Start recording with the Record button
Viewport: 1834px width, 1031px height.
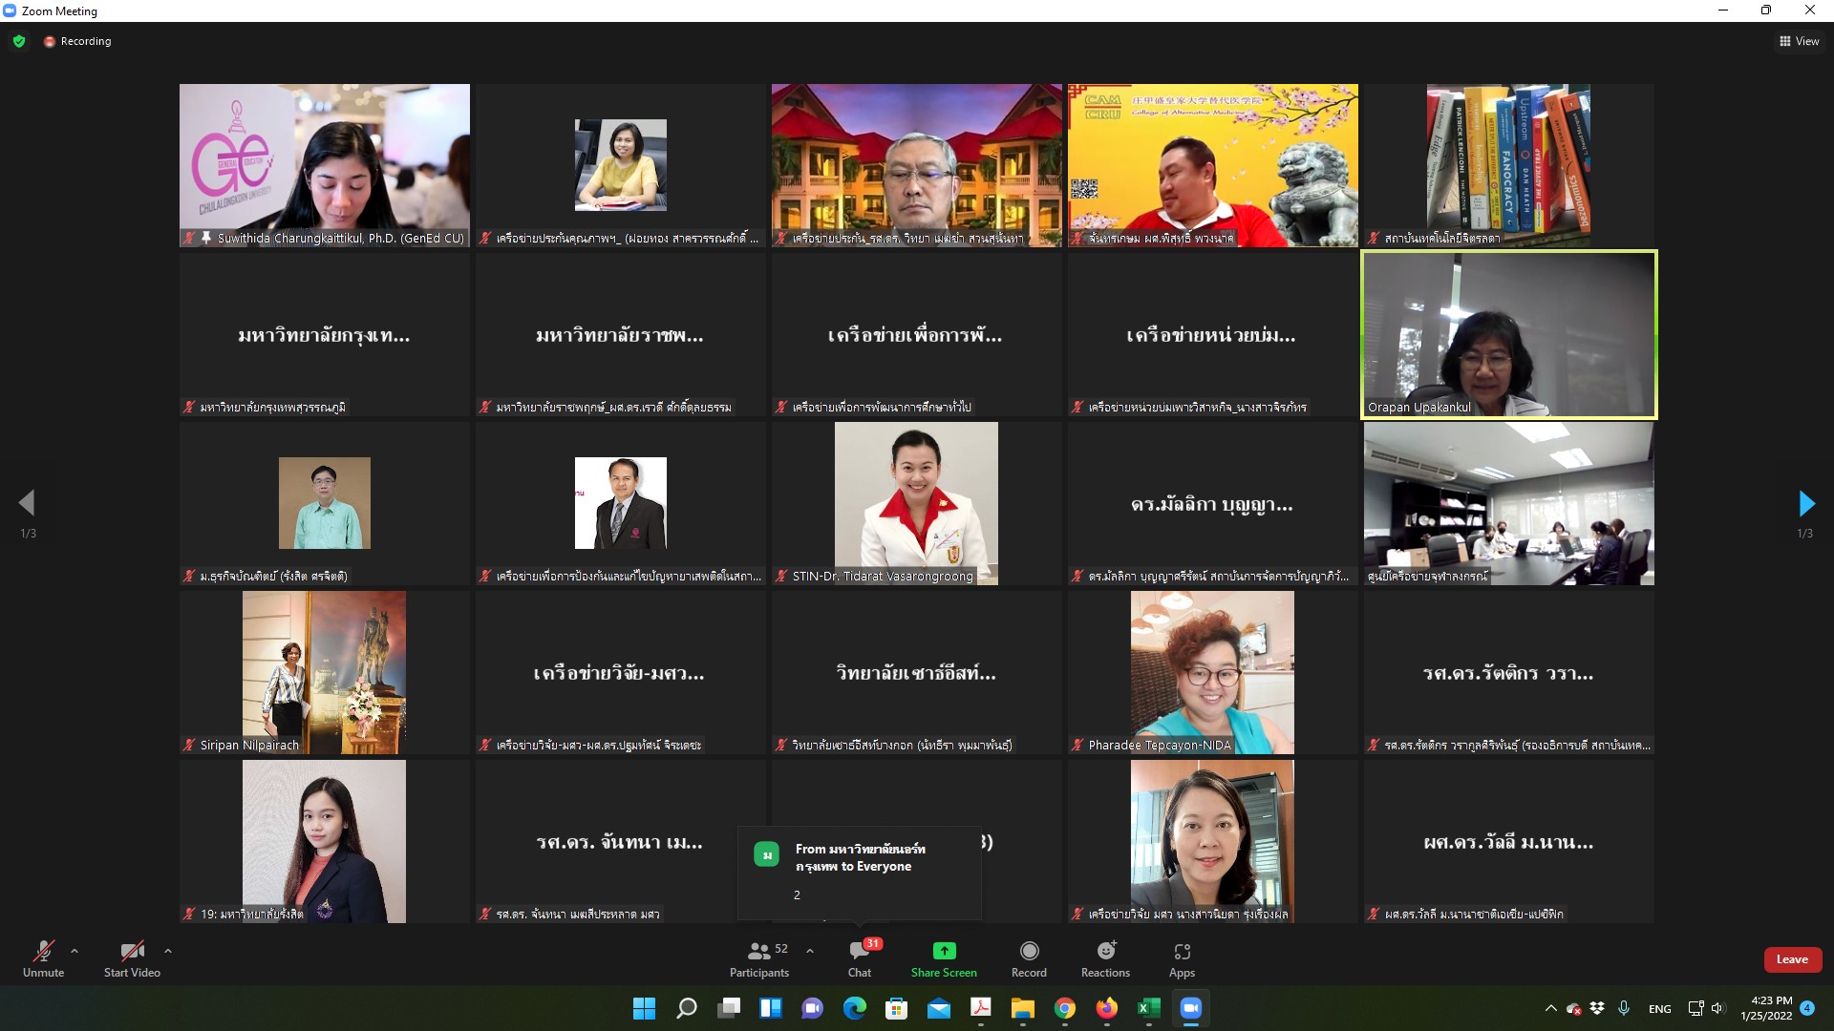coord(1029,958)
